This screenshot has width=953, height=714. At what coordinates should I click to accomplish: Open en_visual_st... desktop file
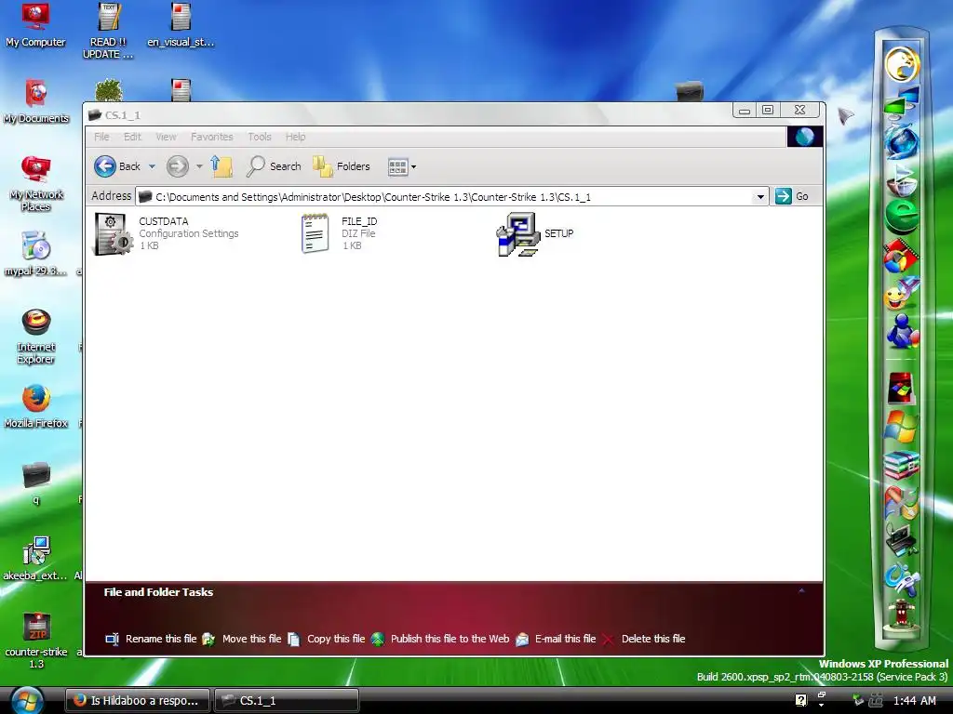[181, 25]
